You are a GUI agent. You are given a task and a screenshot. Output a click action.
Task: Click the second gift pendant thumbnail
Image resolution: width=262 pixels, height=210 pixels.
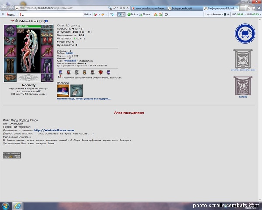point(76,91)
